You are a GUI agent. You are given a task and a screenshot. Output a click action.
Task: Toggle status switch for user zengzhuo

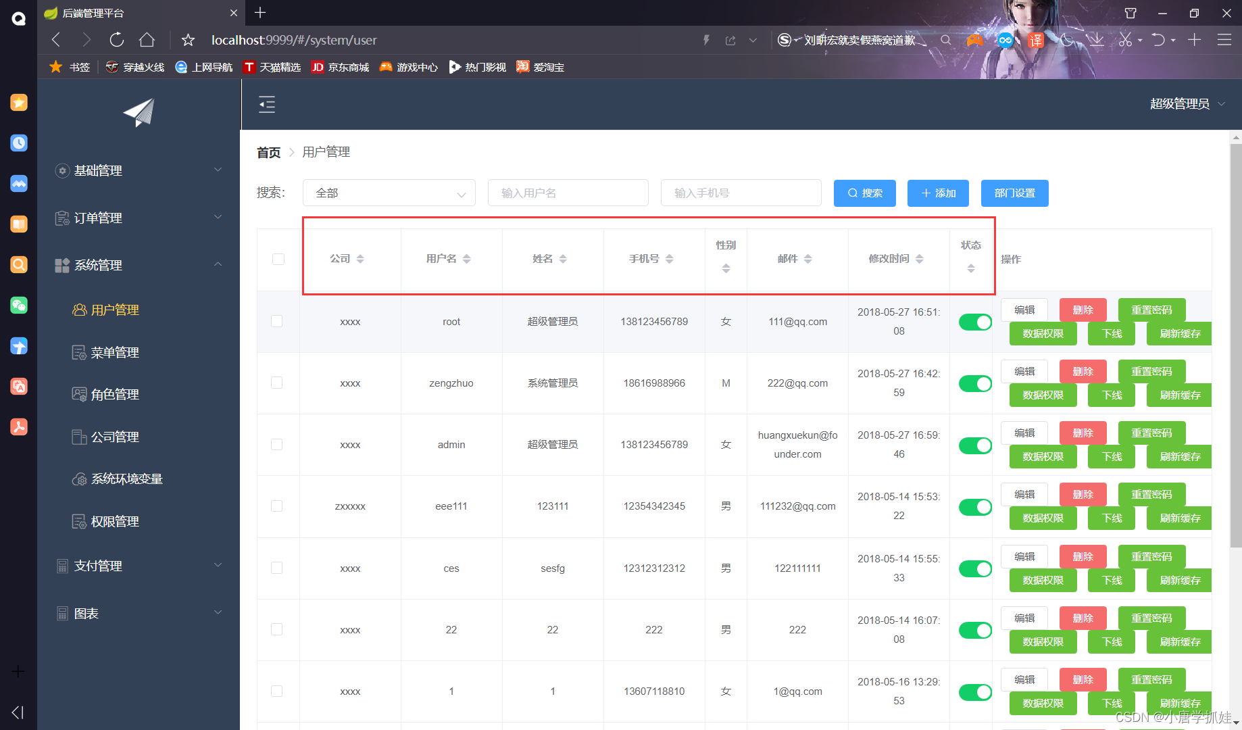[x=975, y=384]
